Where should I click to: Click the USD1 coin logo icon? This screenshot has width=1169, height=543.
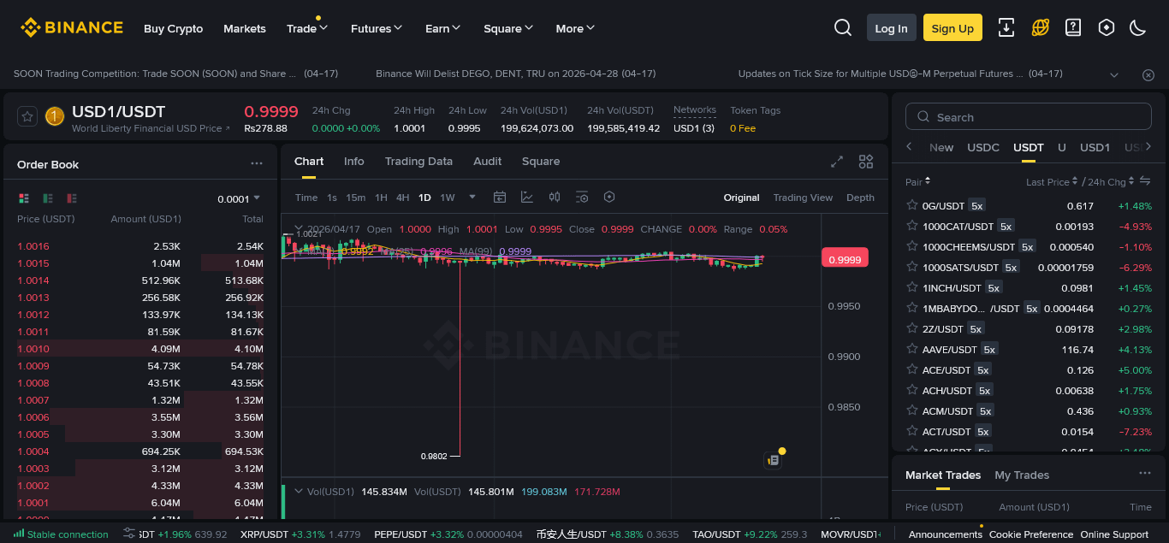tap(55, 116)
